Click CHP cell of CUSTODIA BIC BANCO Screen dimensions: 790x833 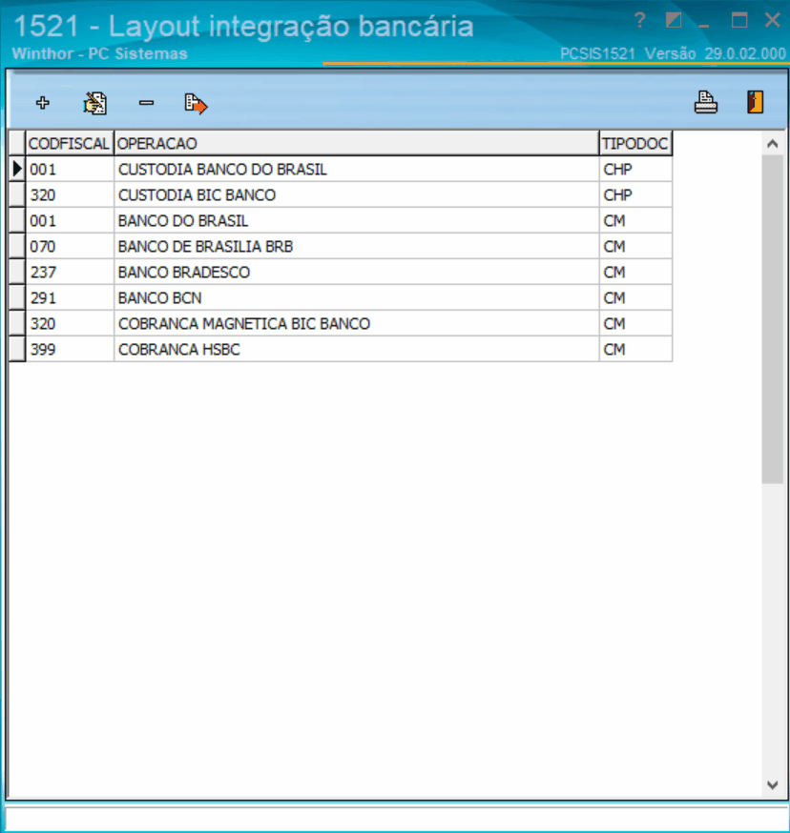pos(635,195)
